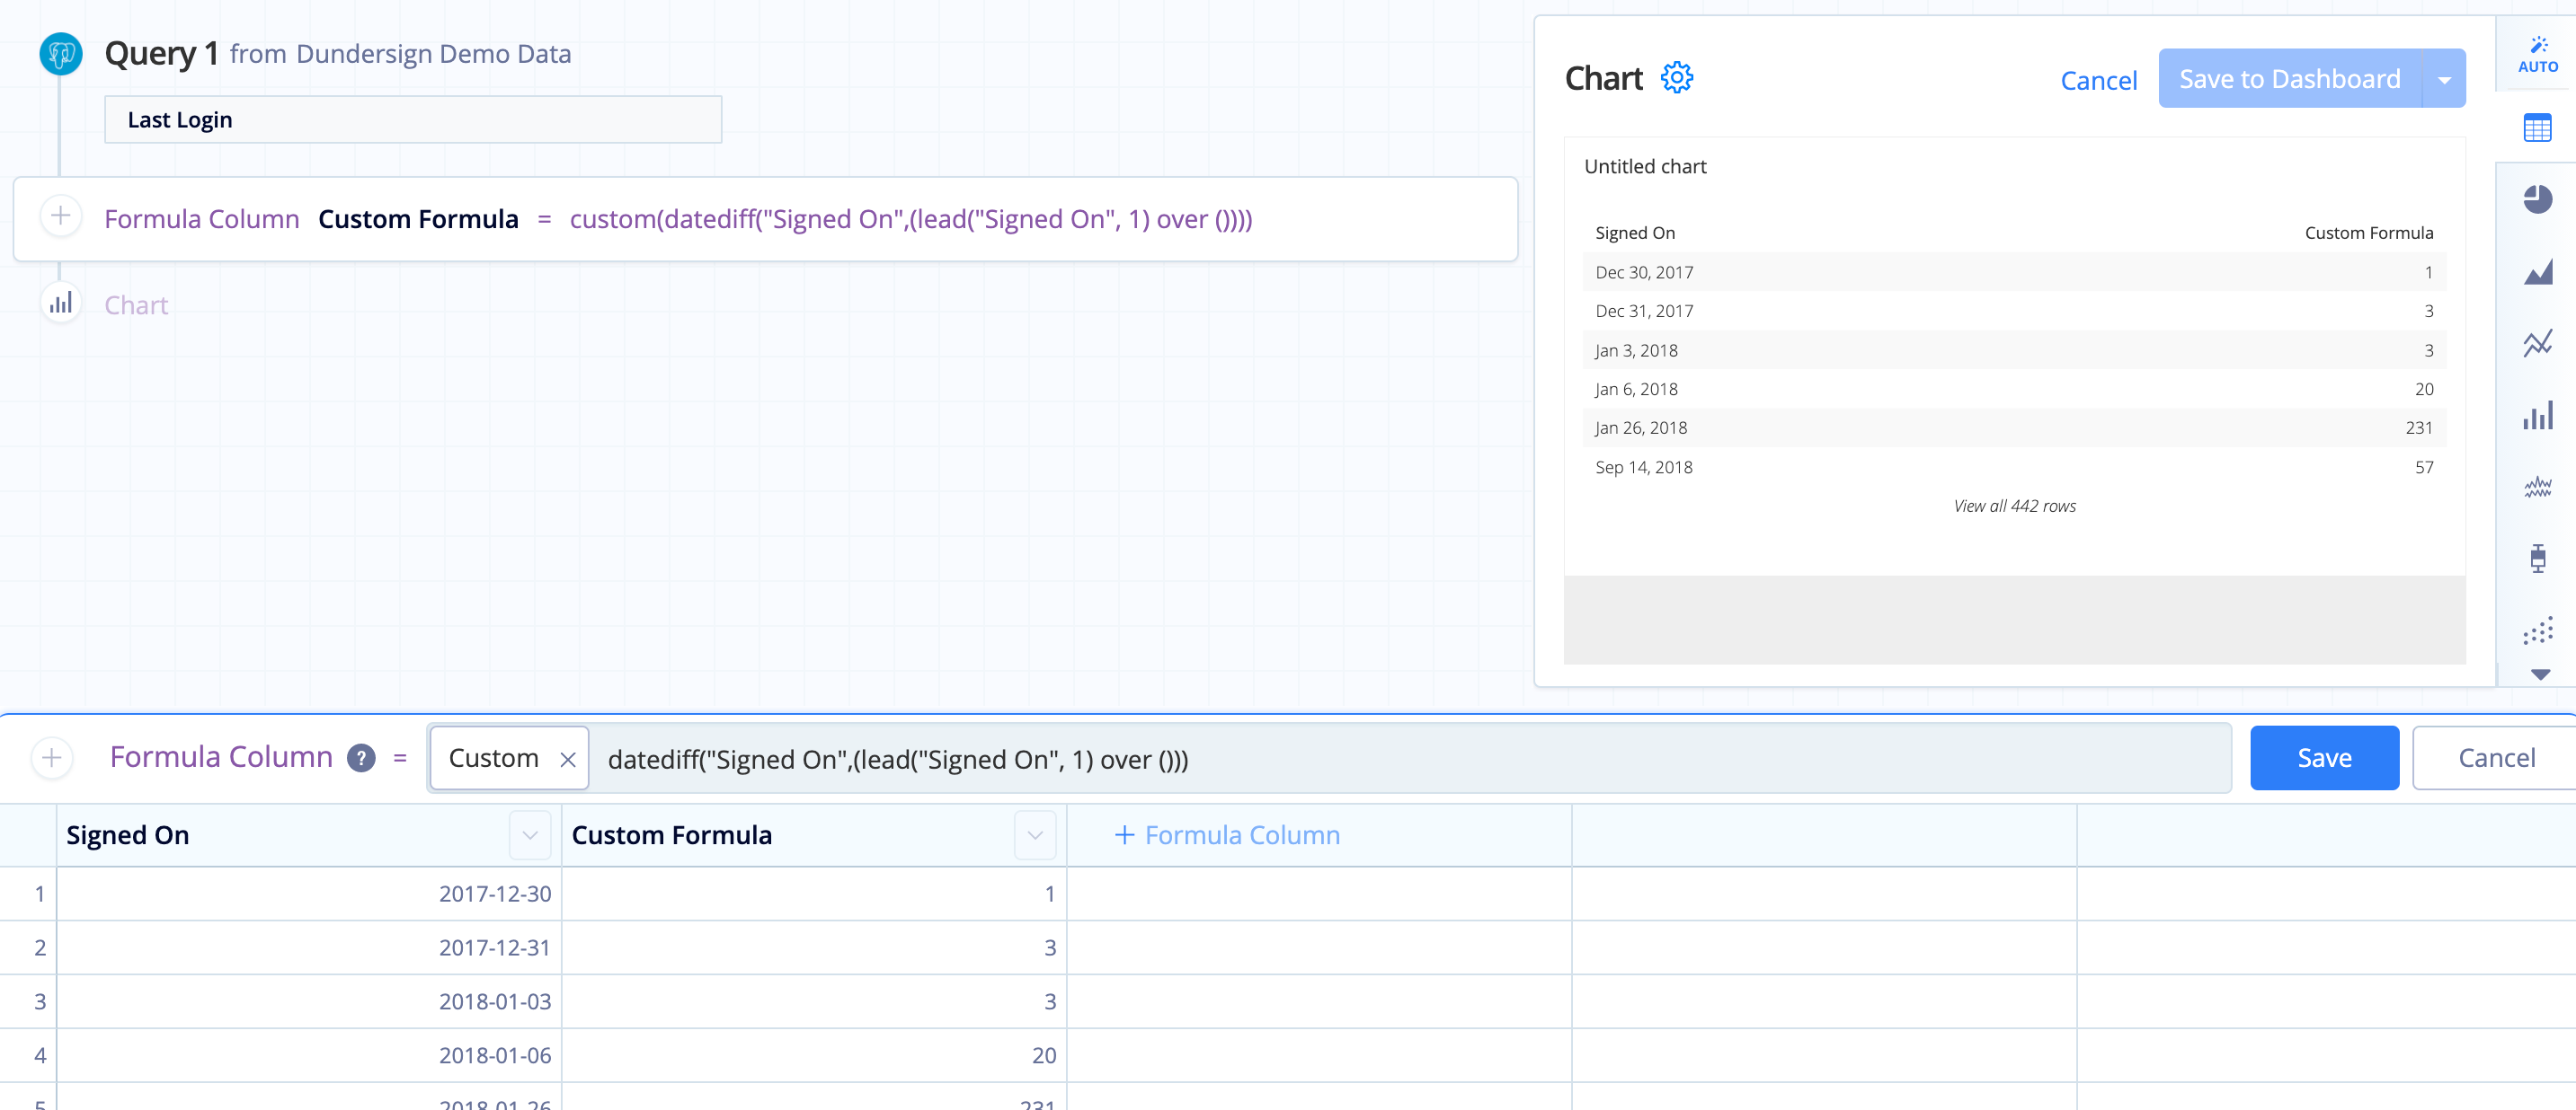
Task: Cancel the chart editing
Action: click(2098, 80)
